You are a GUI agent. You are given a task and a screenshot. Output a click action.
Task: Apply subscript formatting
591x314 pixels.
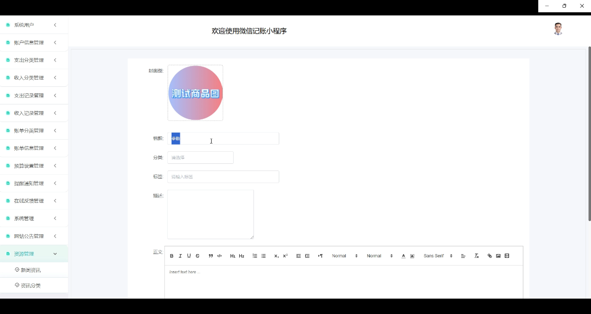(277, 256)
